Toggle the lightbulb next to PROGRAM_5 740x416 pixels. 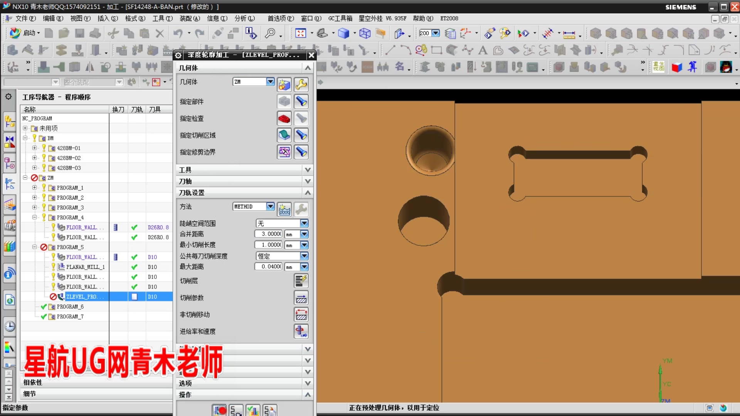pos(44,247)
